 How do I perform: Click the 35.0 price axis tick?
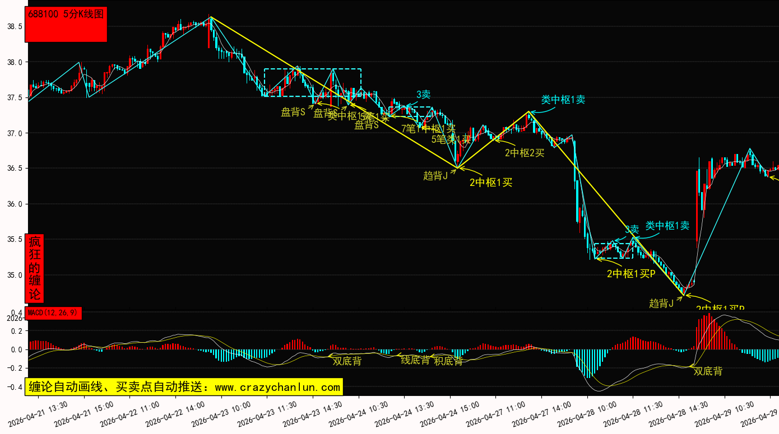[14, 275]
